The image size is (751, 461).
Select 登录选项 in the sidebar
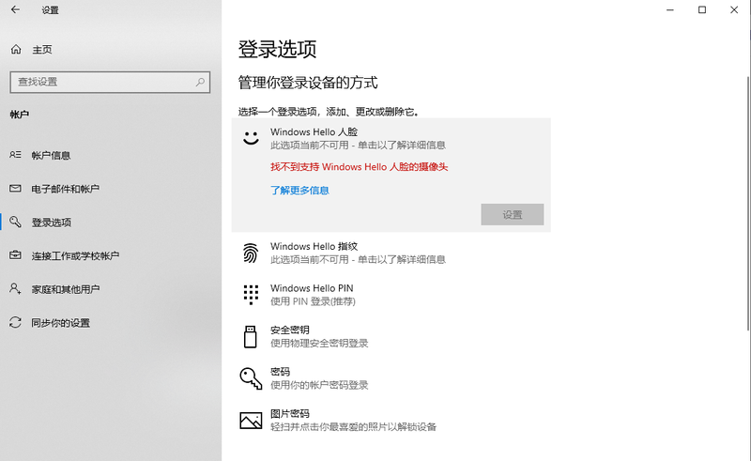tap(51, 223)
